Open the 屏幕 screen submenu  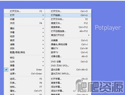[x=24, y=66]
